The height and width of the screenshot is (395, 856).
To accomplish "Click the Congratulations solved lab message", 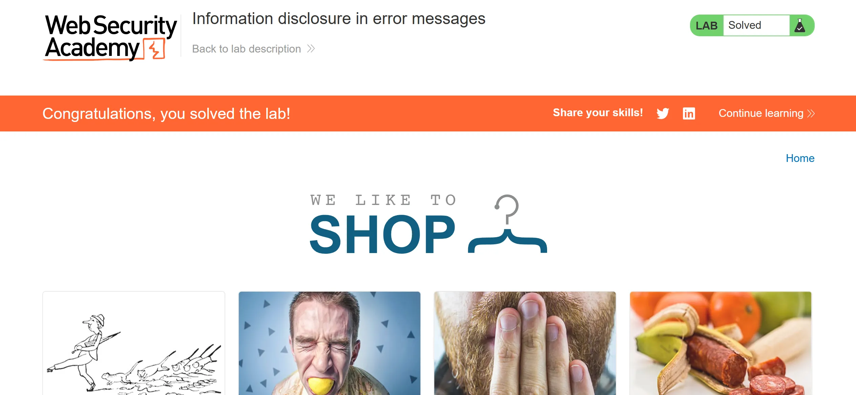I will pyautogui.click(x=166, y=114).
